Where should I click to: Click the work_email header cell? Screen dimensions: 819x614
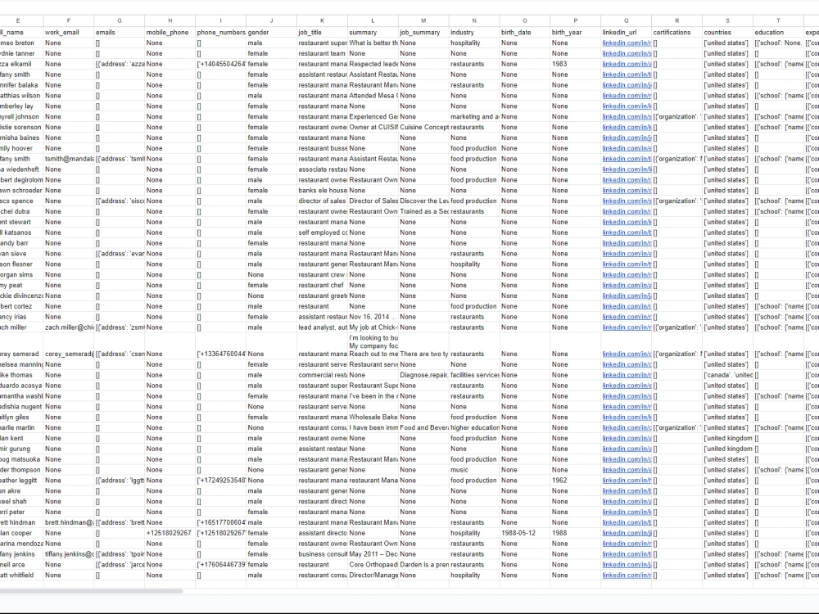(69, 33)
